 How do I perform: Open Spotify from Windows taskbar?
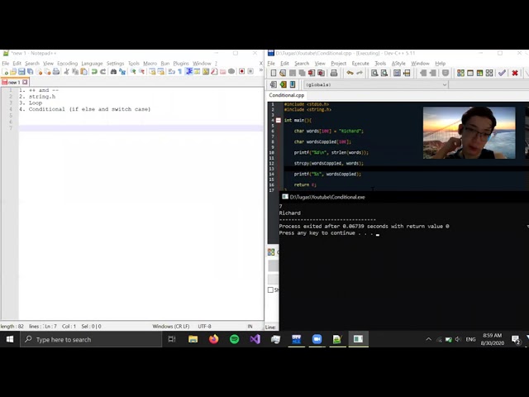235,339
